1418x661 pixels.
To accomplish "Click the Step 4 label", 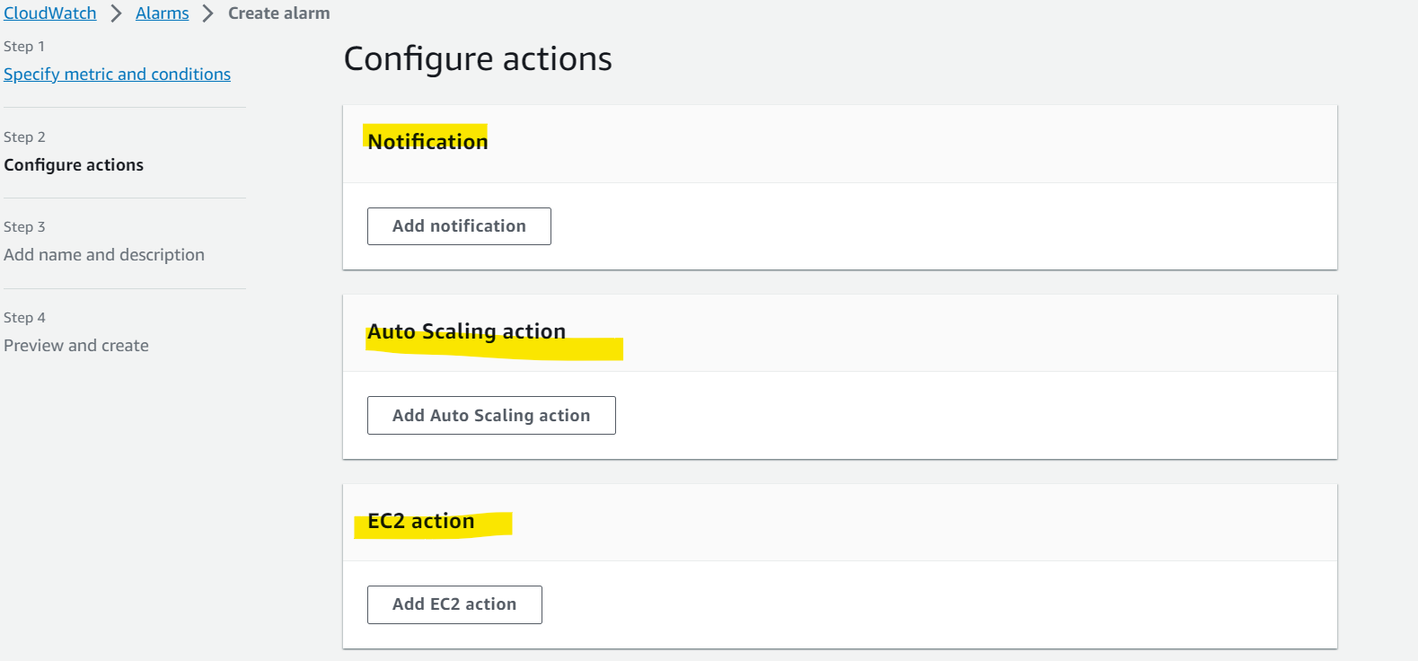I will (24, 318).
